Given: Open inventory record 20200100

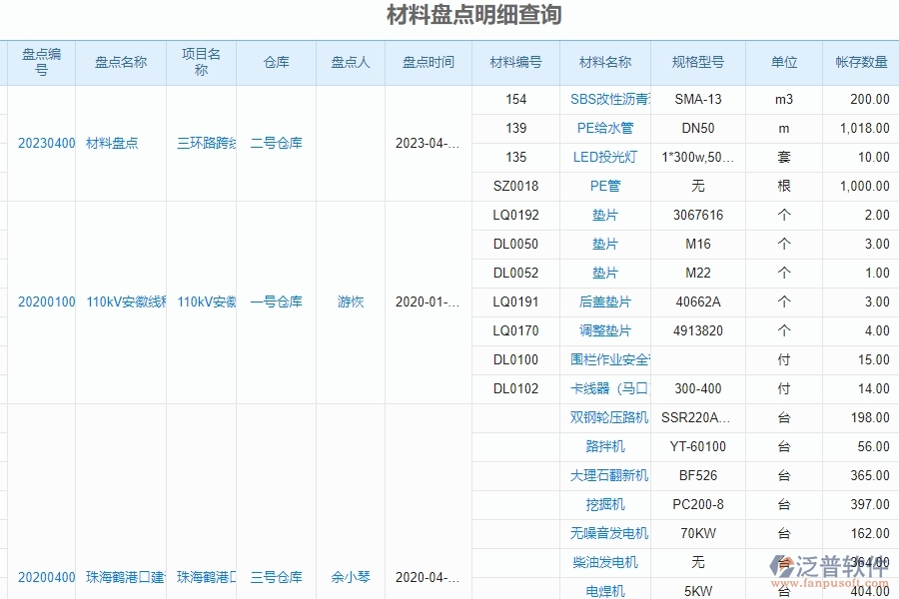Looking at the screenshot, I should [46, 301].
